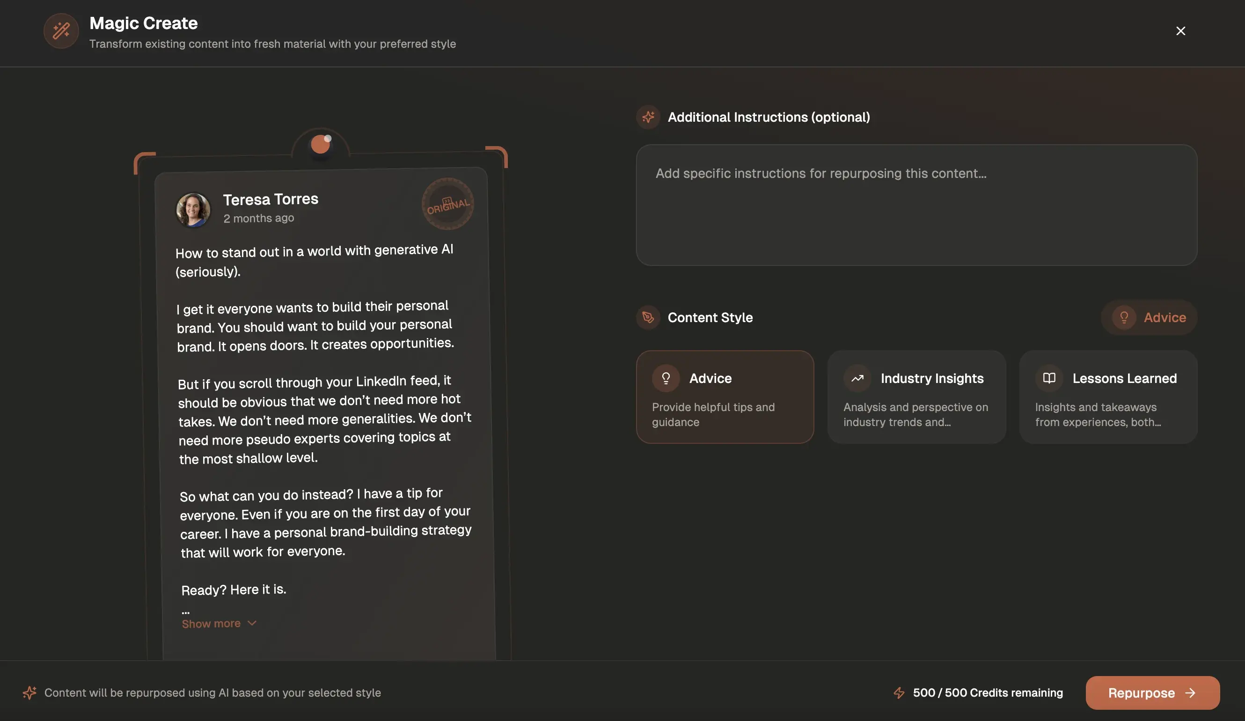Expand the post with Show more

point(211,624)
